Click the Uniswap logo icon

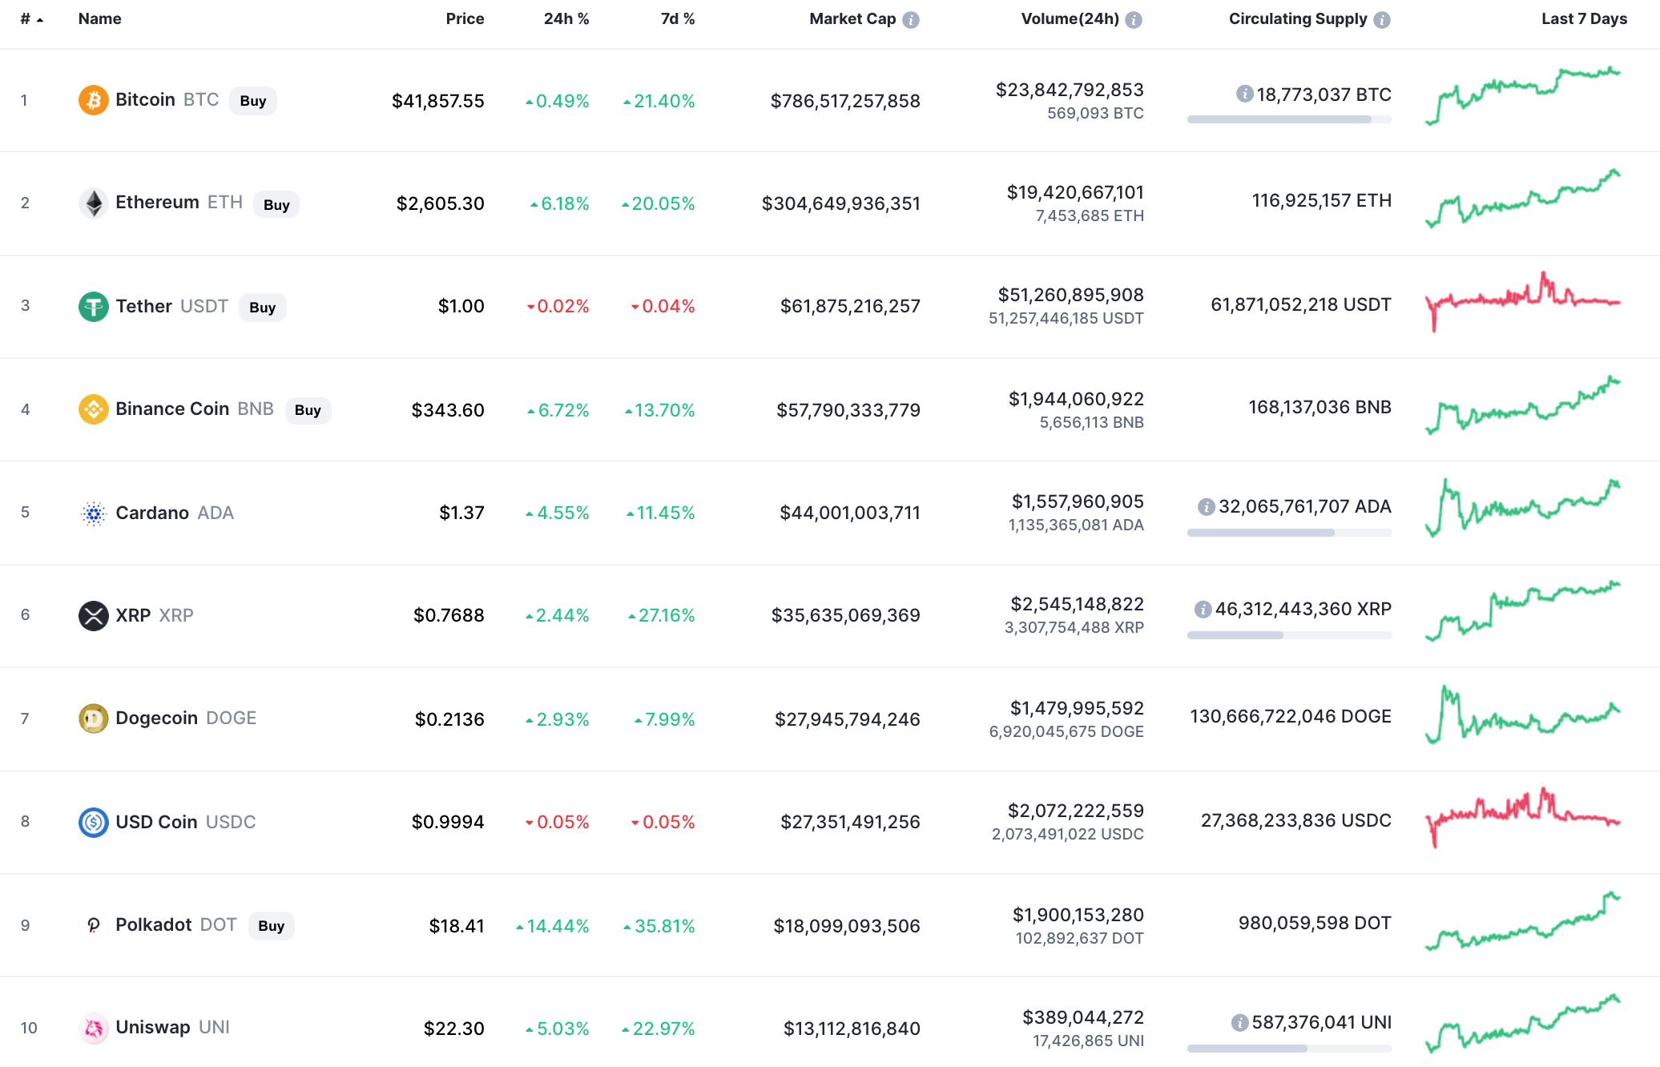[x=93, y=1028]
